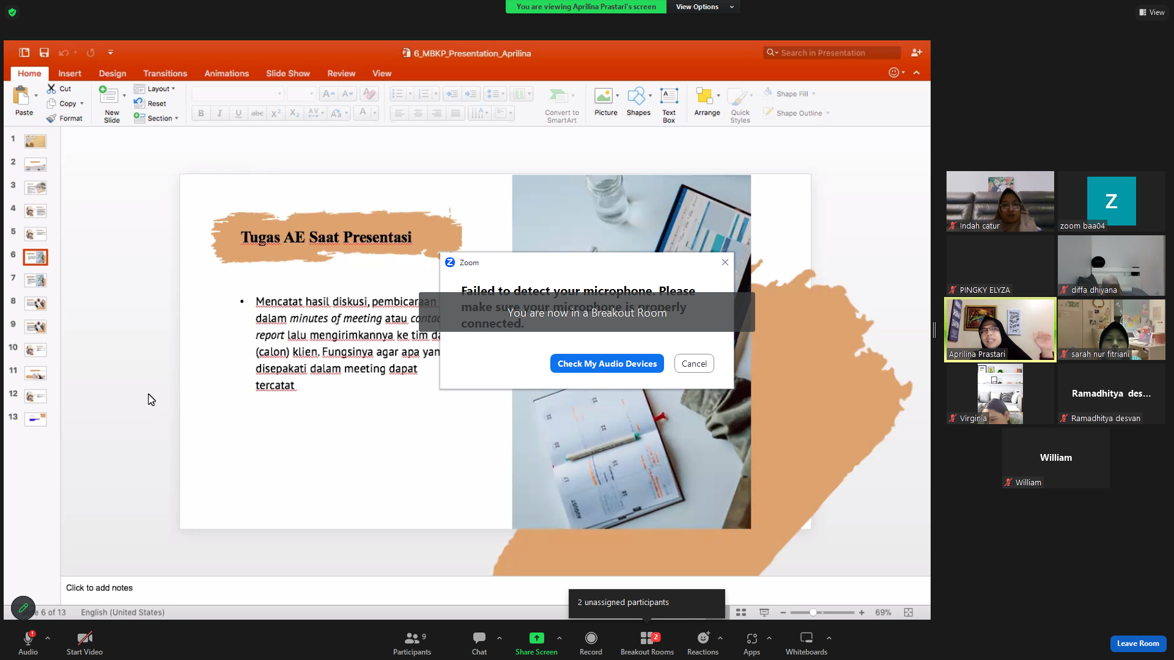Image resolution: width=1174 pixels, height=660 pixels.
Task: Switch to the Insert ribbon tab
Action: click(x=70, y=73)
